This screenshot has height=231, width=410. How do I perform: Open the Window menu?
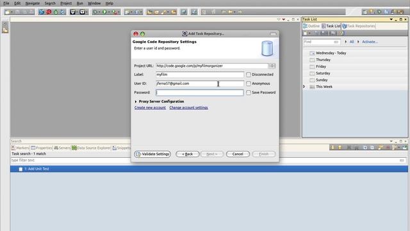[x=94, y=3]
